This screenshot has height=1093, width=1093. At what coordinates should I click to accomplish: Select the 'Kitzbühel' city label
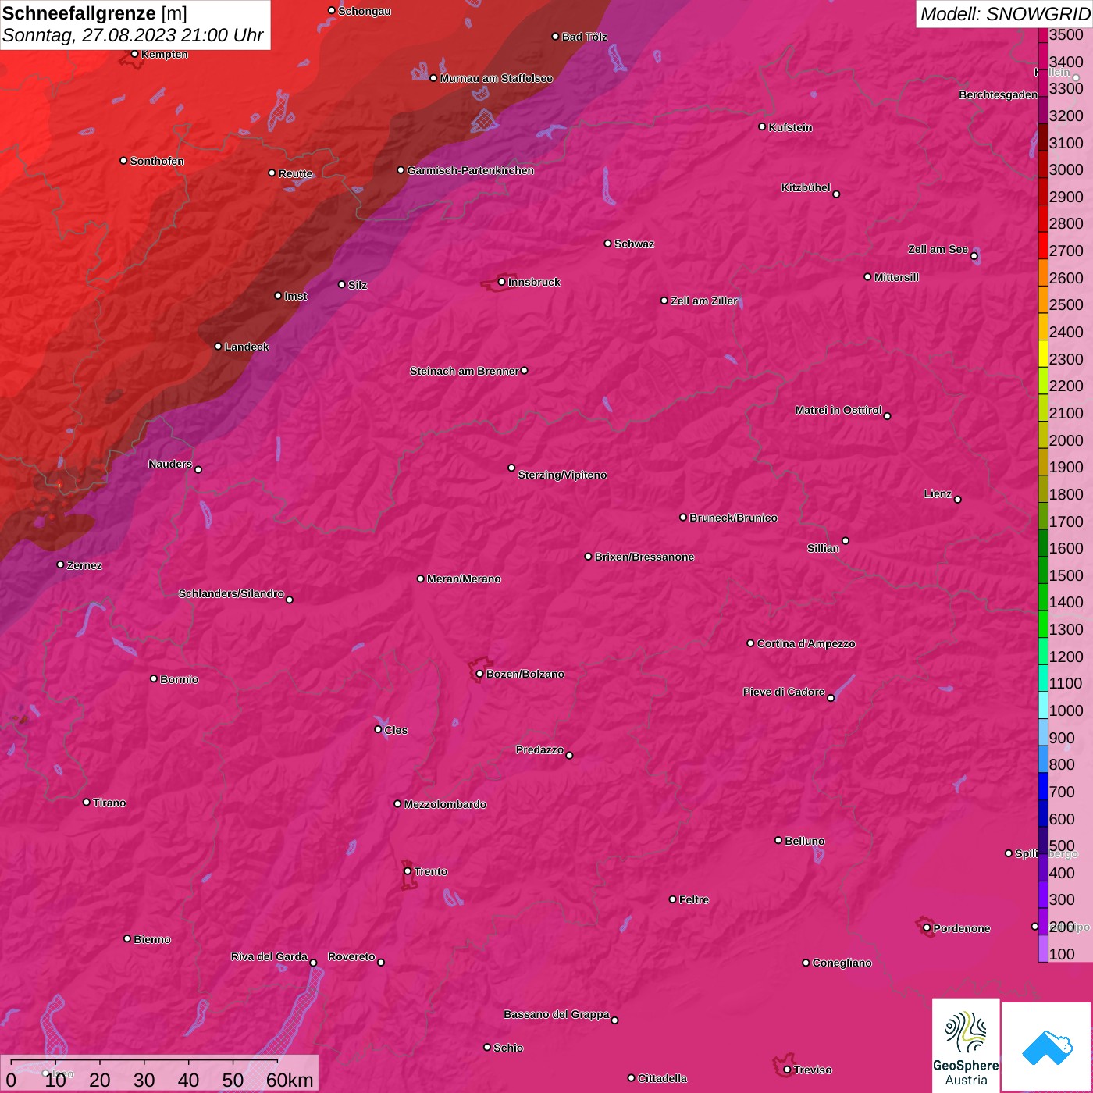(x=806, y=187)
